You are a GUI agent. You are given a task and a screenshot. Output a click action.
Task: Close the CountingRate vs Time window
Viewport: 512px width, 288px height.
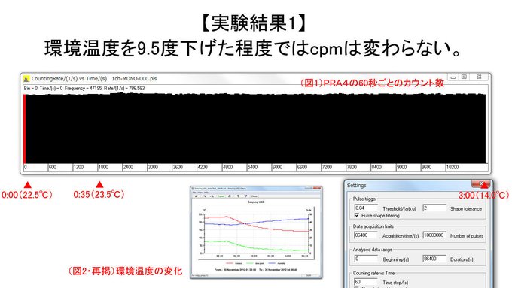(x=479, y=77)
